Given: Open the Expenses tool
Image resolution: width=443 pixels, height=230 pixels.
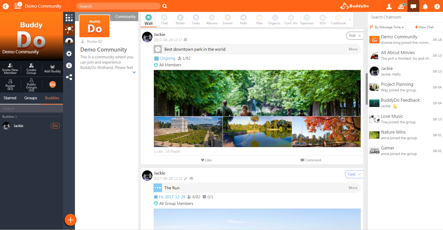Looking at the screenshot, I should click(x=307, y=20).
